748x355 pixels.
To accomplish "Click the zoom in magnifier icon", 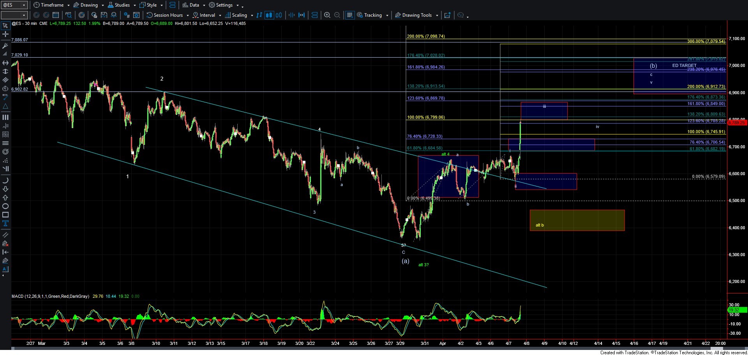I will coord(327,15).
